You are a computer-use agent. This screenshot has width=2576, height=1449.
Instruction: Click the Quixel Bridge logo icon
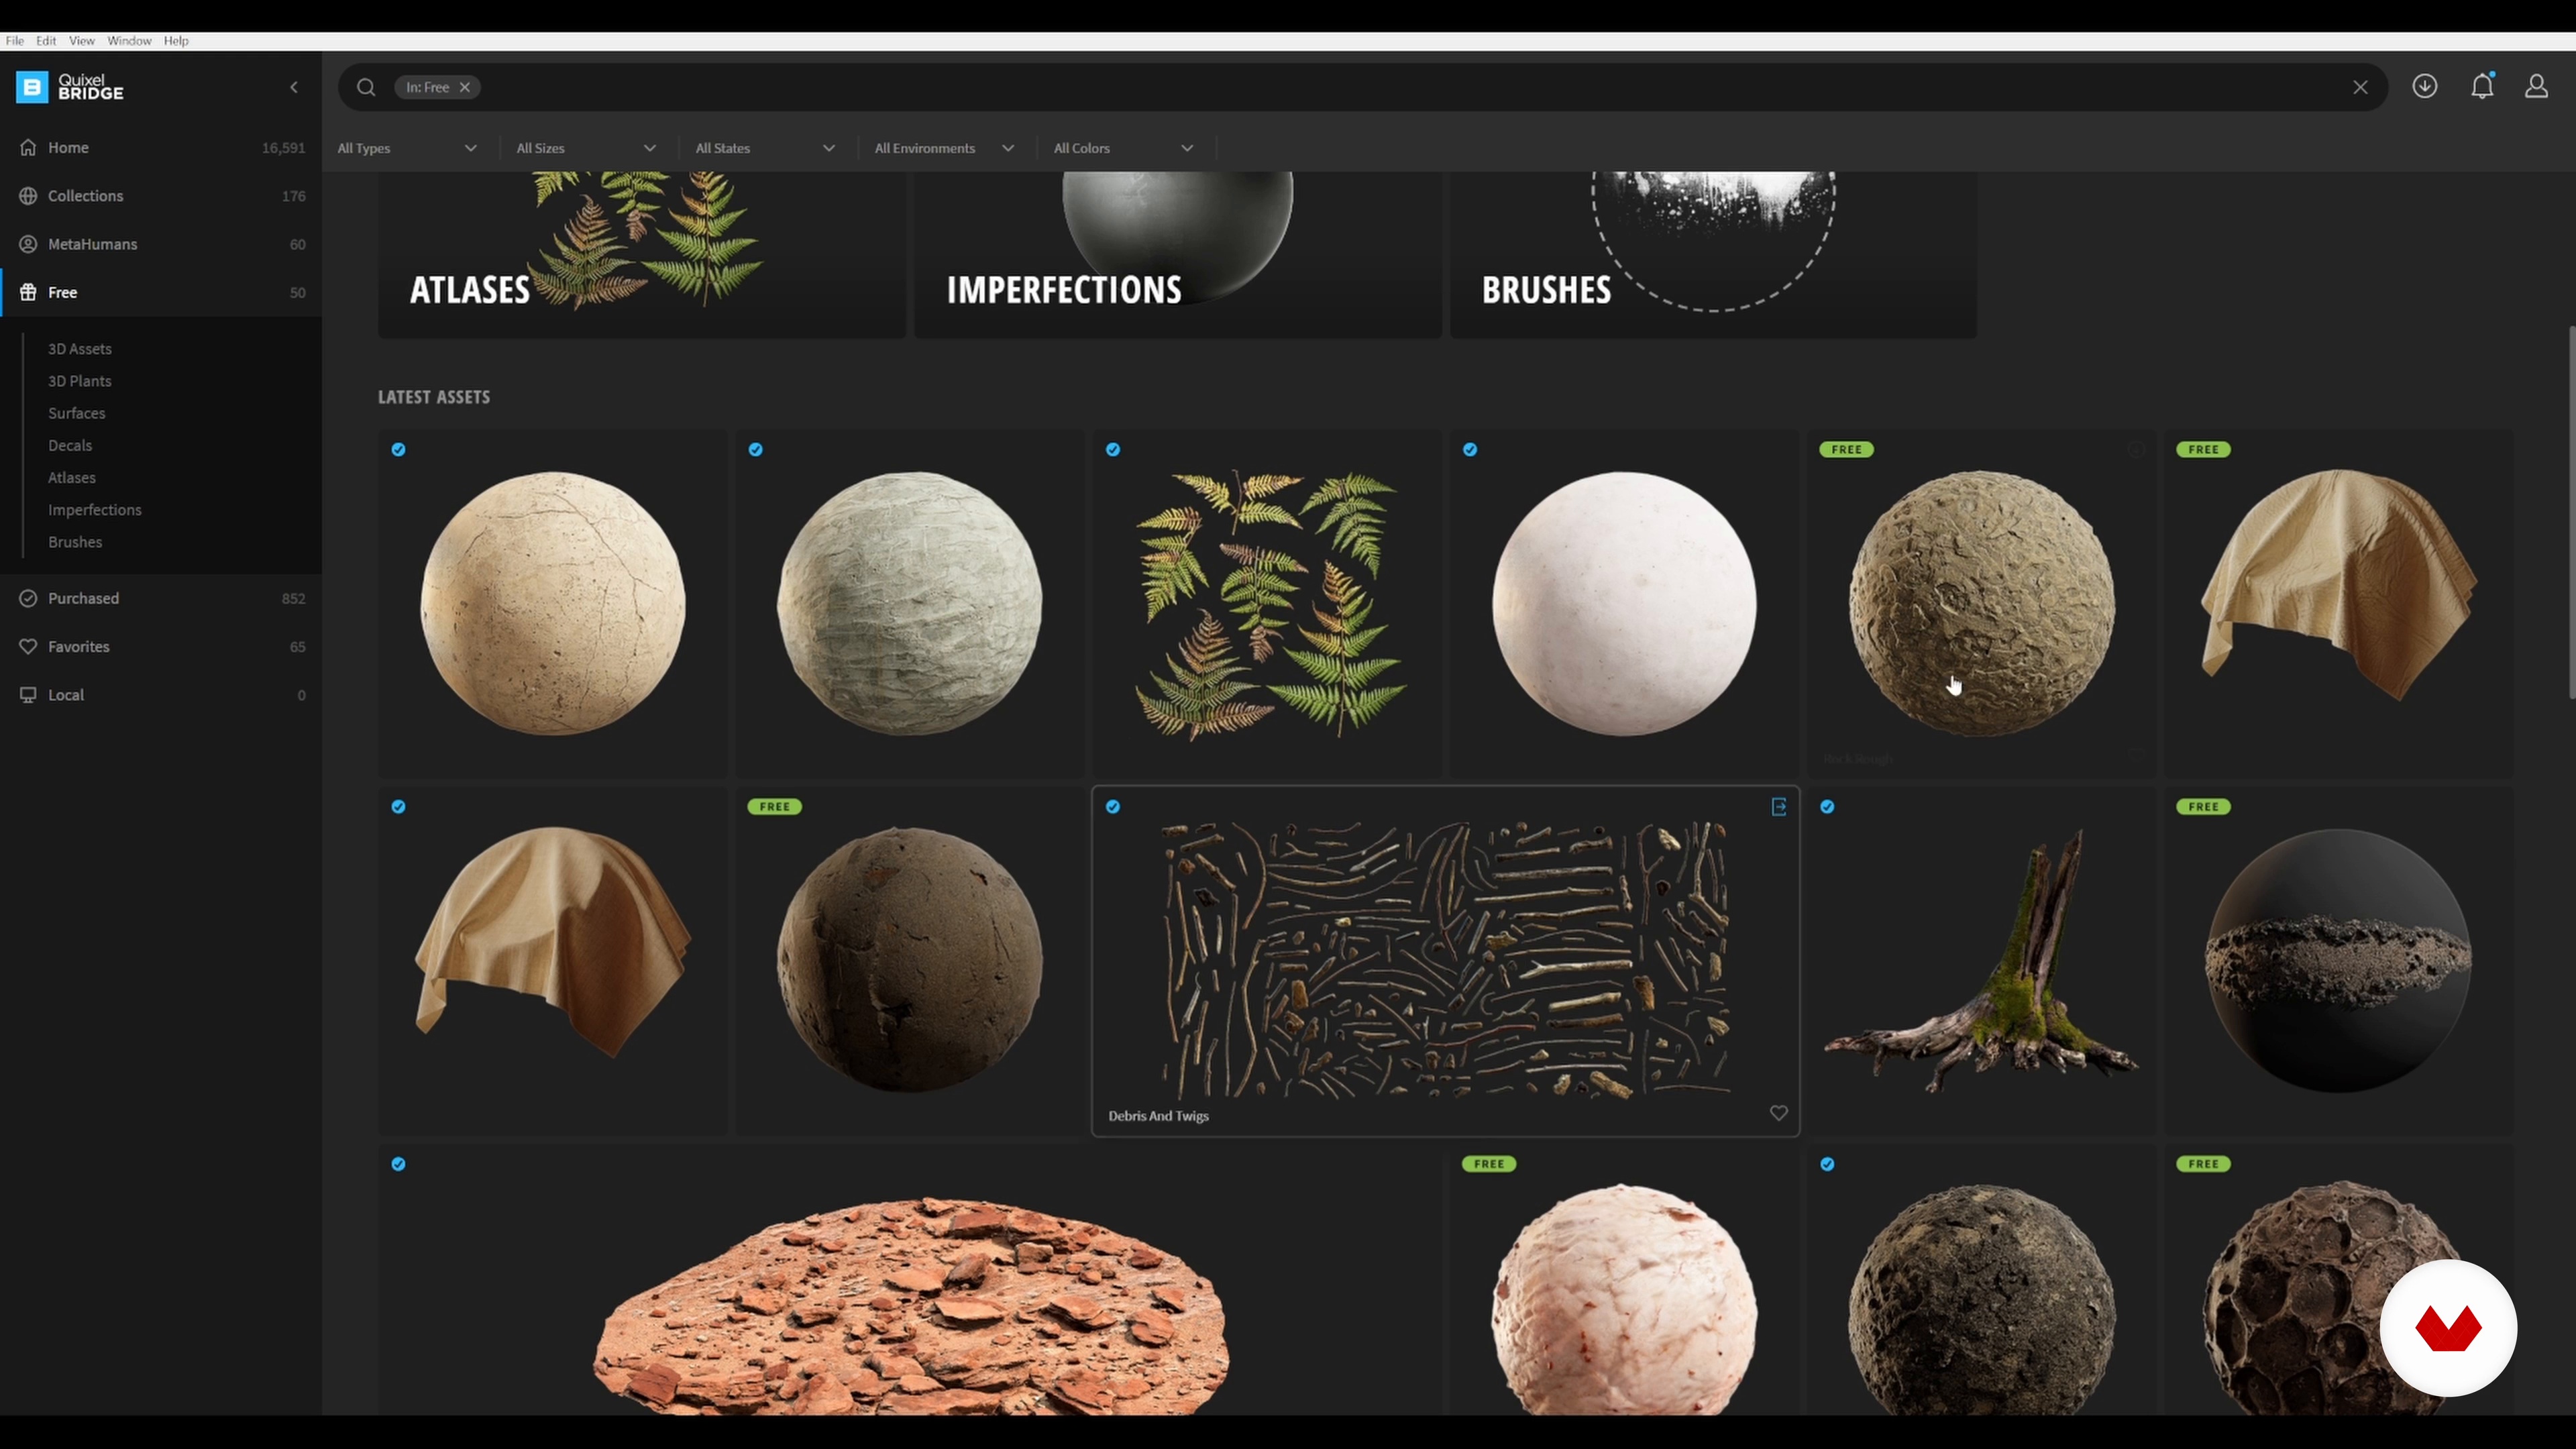click(32, 87)
